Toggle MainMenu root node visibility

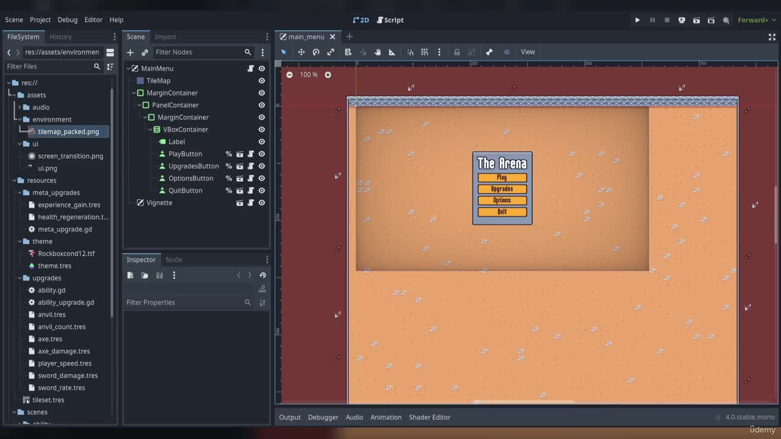(x=262, y=68)
